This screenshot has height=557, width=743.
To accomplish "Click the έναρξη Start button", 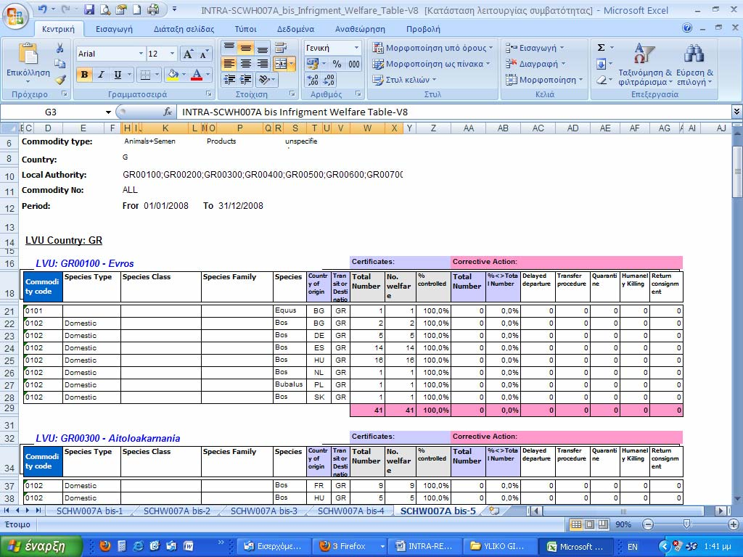I will pos(41,547).
